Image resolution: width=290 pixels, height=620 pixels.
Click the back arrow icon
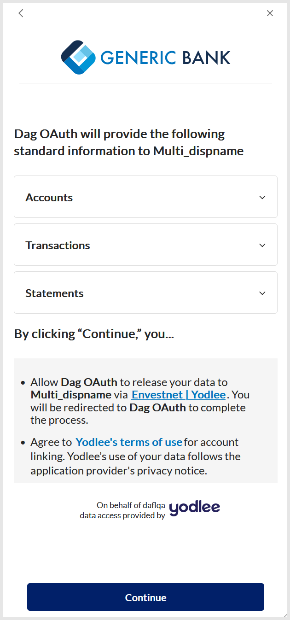(x=21, y=13)
